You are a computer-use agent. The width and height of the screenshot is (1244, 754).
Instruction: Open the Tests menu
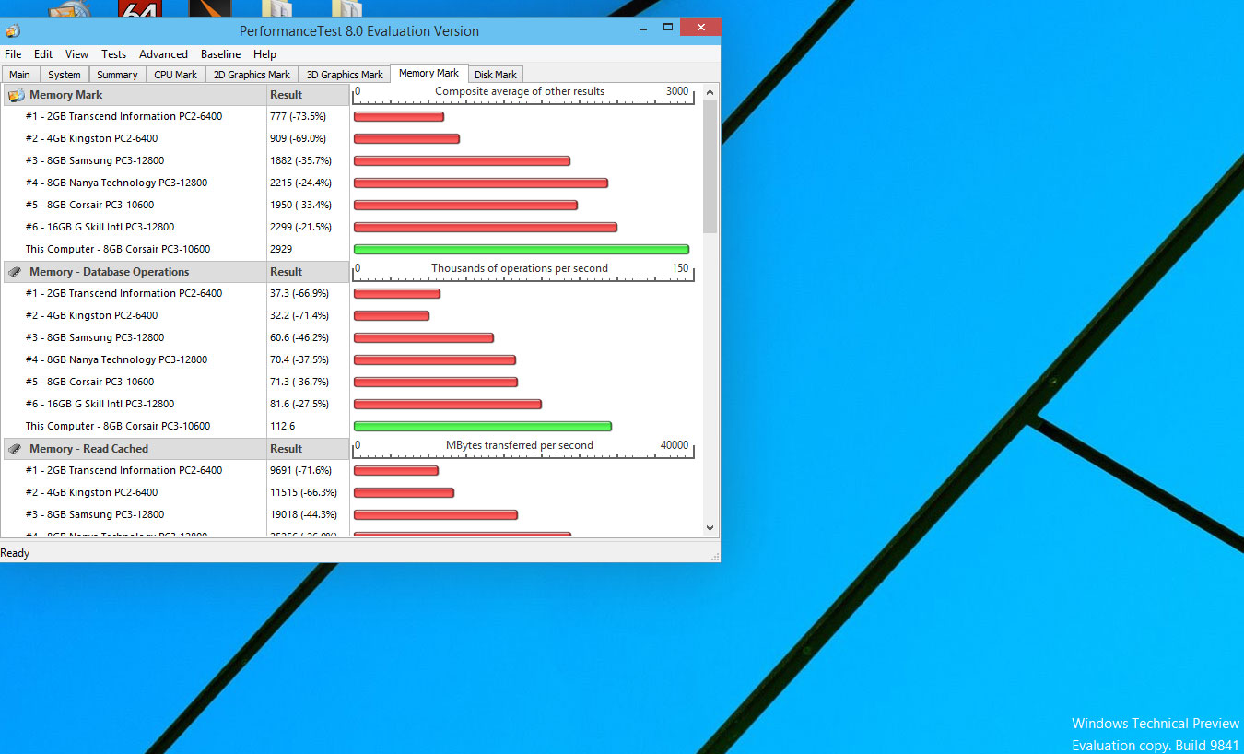[x=113, y=54]
